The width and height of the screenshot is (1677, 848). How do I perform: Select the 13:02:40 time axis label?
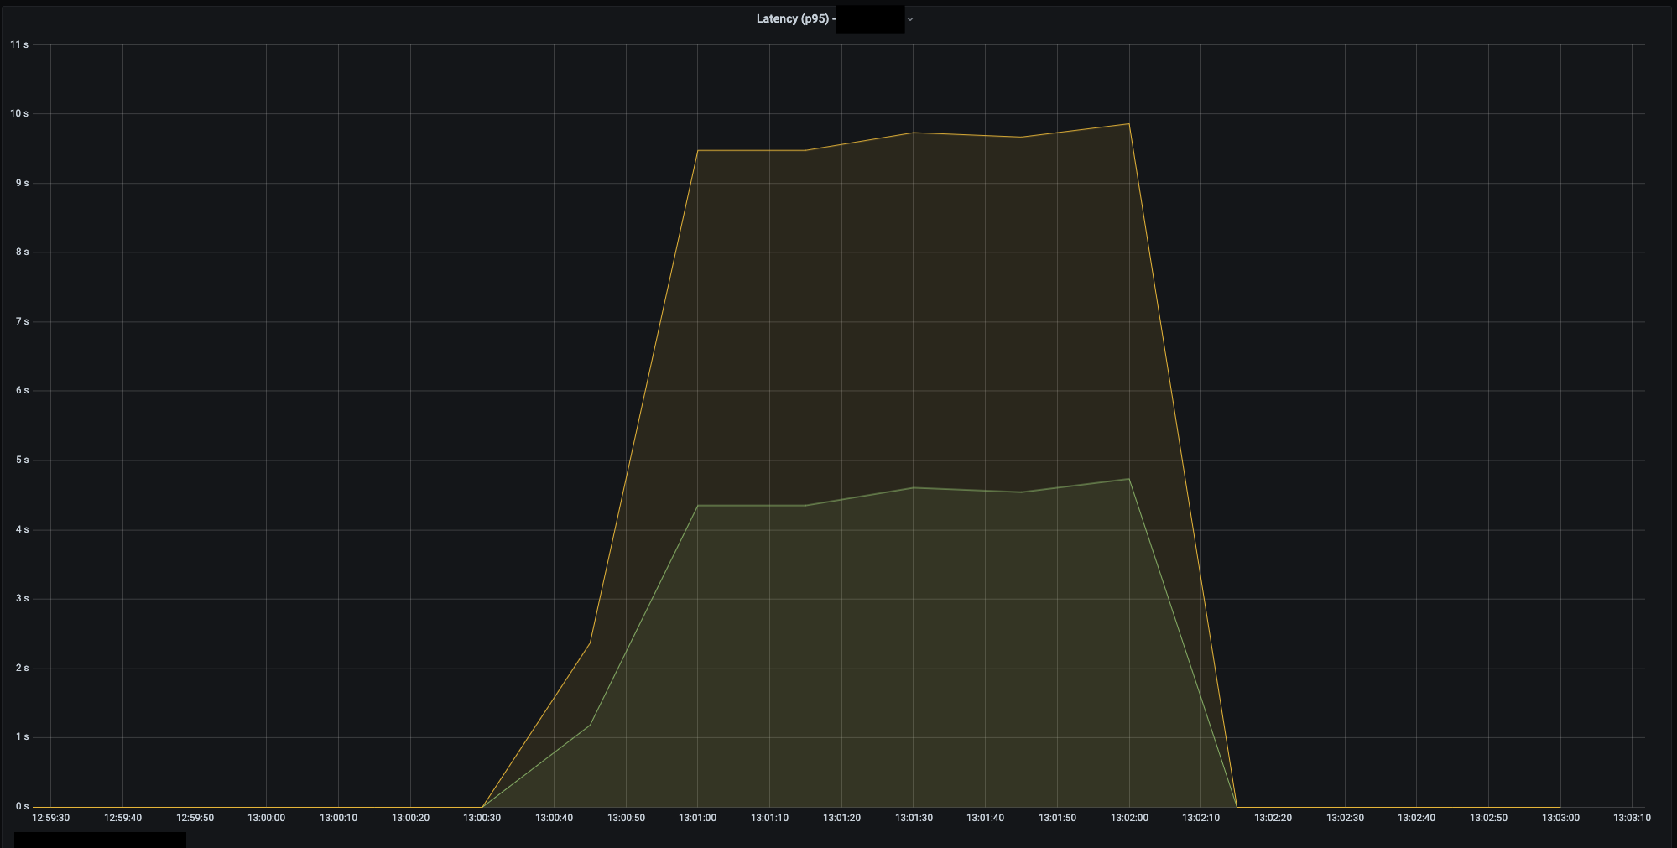click(x=1417, y=818)
